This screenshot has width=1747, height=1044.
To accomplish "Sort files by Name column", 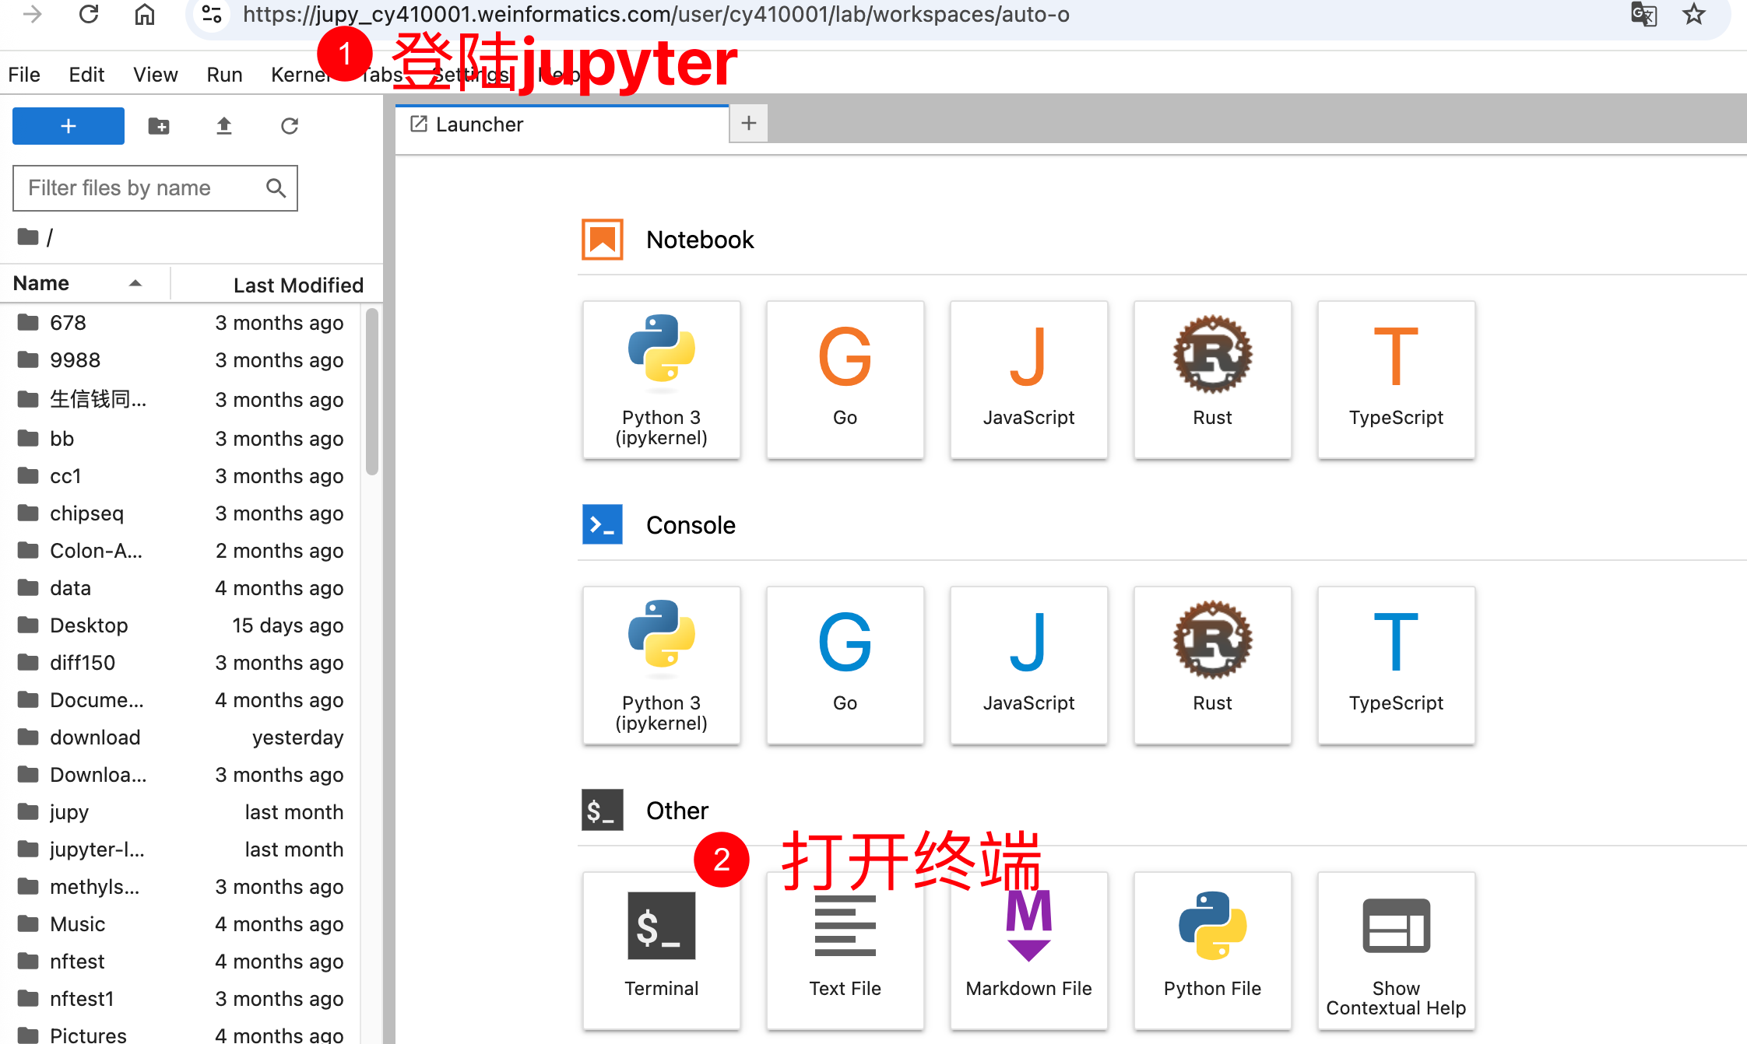I will tap(42, 283).
